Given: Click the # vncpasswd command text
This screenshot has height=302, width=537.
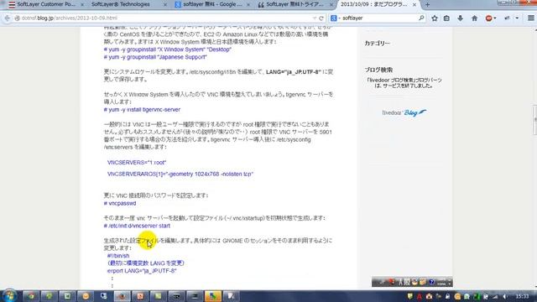Looking at the screenshot, I should (120, 203).
